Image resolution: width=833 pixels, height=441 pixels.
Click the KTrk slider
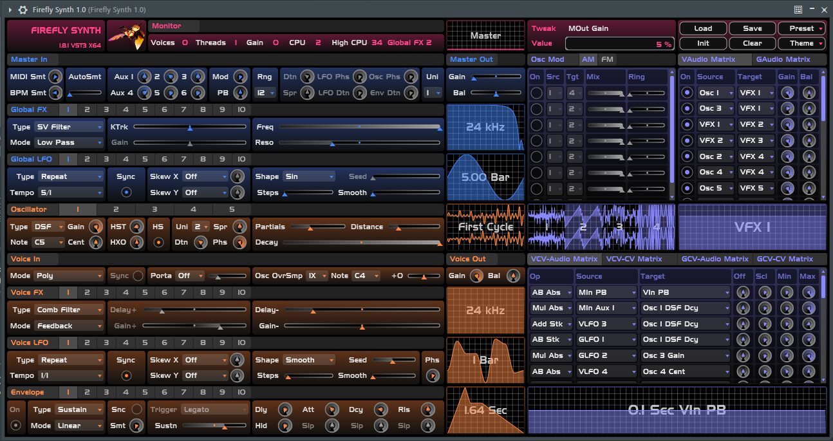click(190, 127)
